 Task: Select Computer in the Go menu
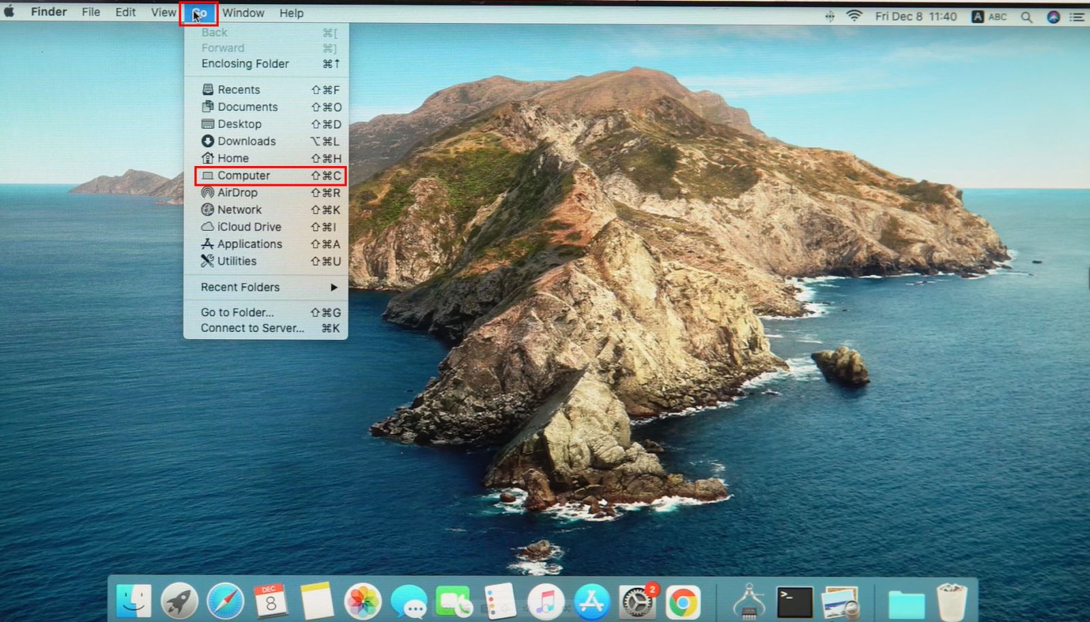pyautogui.click(x=266, y=176)
